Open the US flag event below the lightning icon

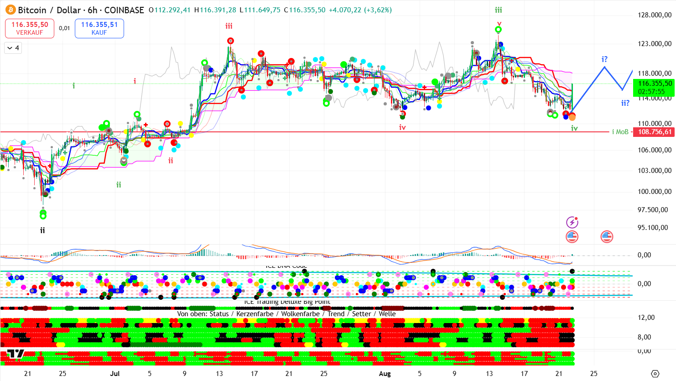(572, 236)
